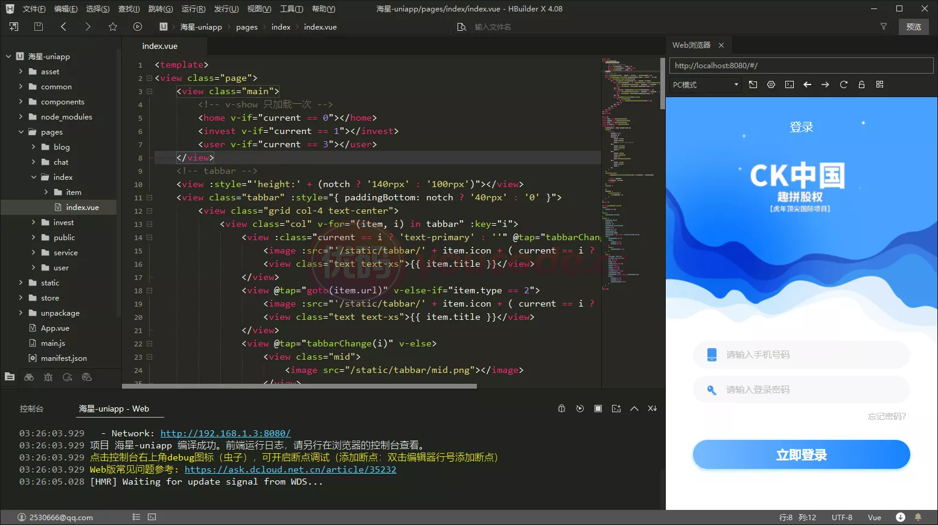Click the debug bug icon in console toolbar

[561, 409]
